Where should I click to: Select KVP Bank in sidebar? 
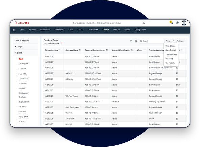[22, 69]
